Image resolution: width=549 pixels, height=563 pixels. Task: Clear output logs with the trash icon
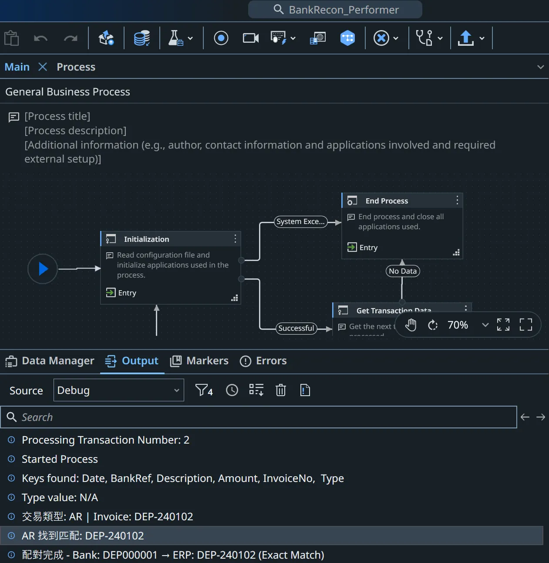pos(281,390)
